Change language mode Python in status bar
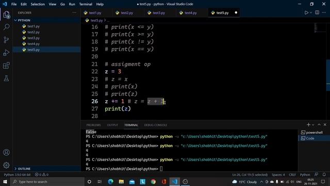The image size is (330, 186). coord(305,175)
